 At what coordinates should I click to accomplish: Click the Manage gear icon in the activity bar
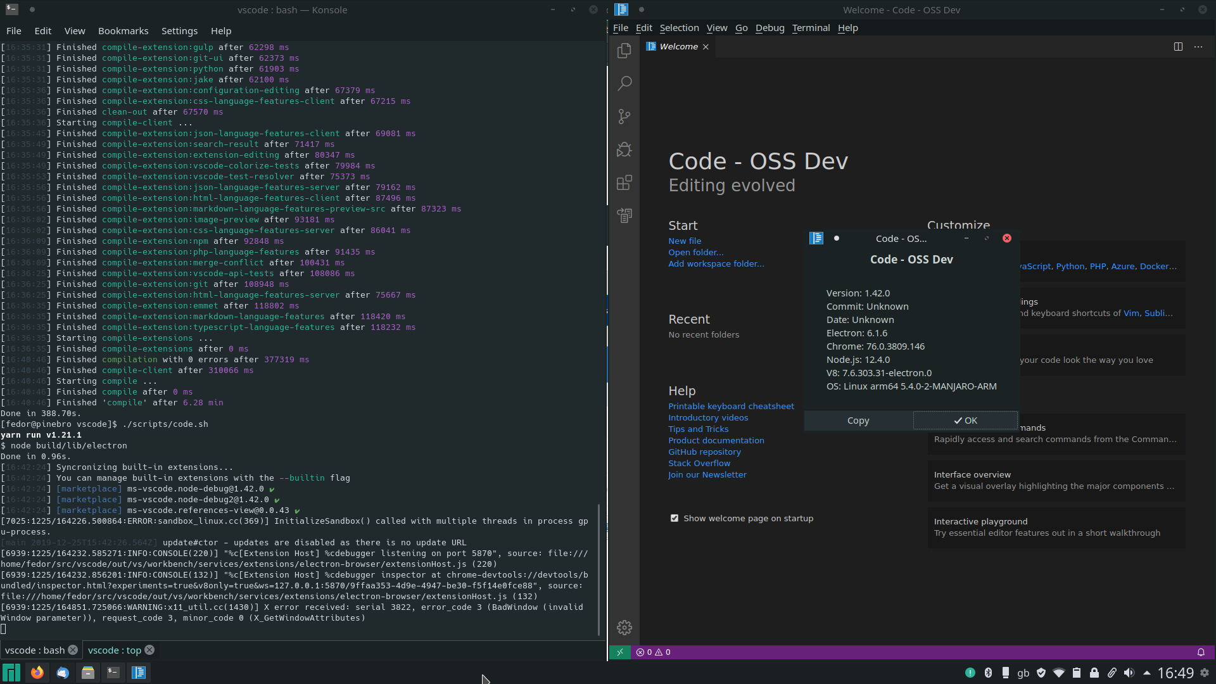pos(624,628)
